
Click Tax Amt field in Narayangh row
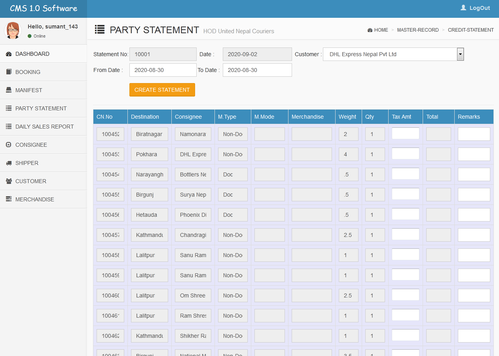tap(406, 174)
